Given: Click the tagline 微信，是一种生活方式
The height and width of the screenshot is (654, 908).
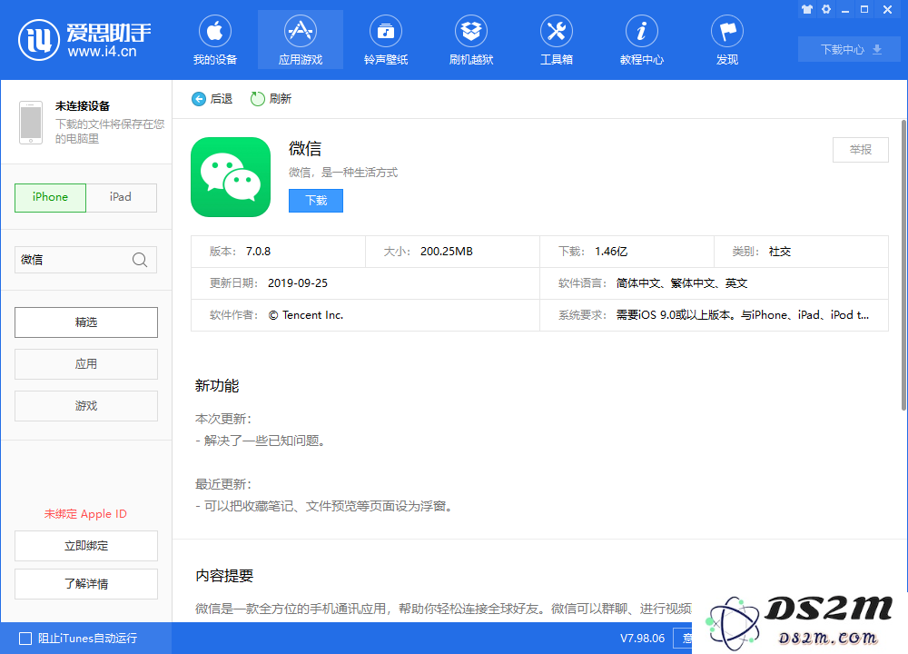Looking at the screenshot, I should click(x=343, y=173).
